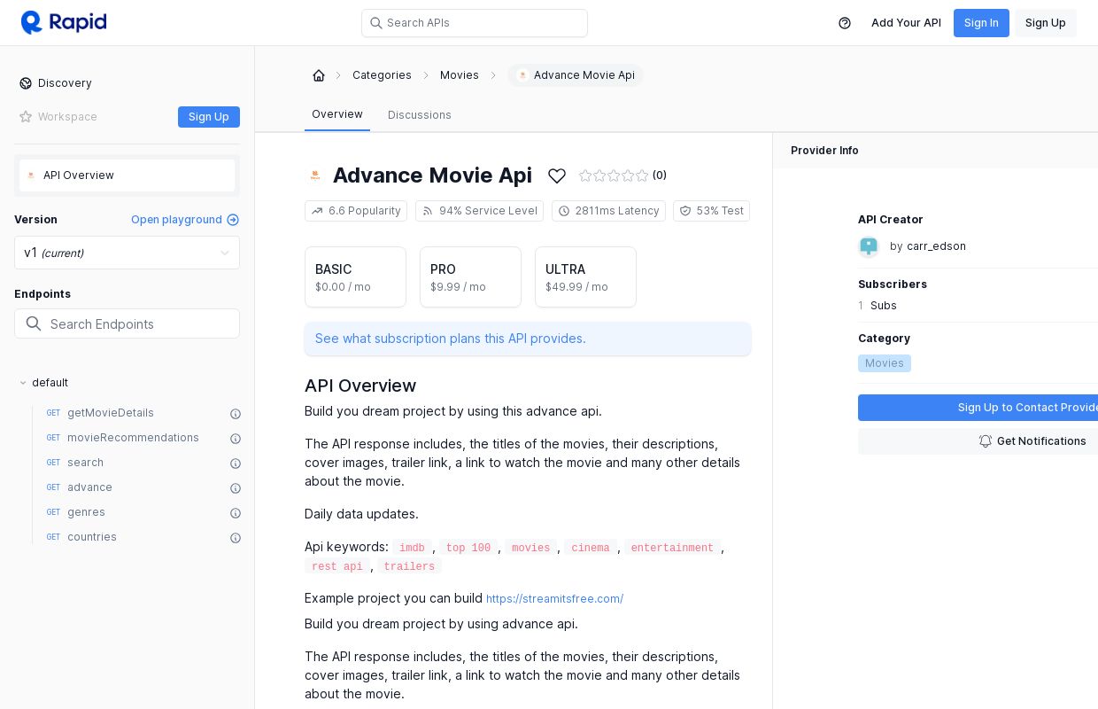Click the Sign In button

[x=981, y=23]
